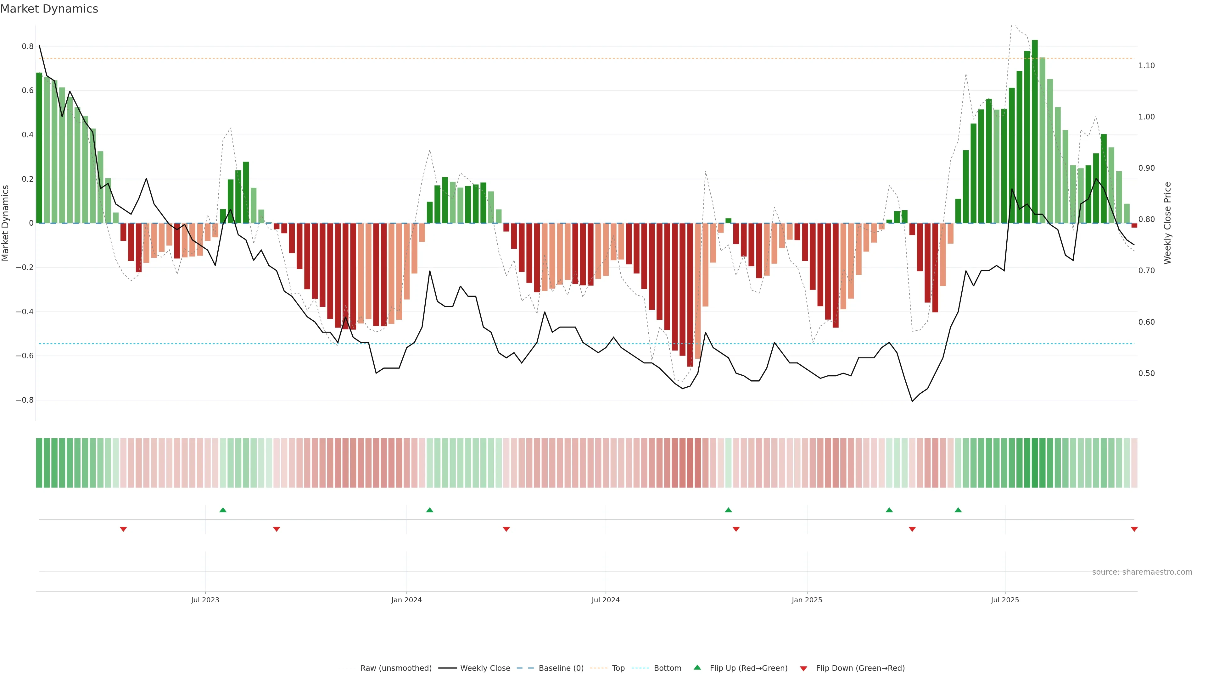The height and width of the screenshot is (679, 1208).
Task: Click the green Flip Up triangle in the legend
Action: tap(697, 667)
